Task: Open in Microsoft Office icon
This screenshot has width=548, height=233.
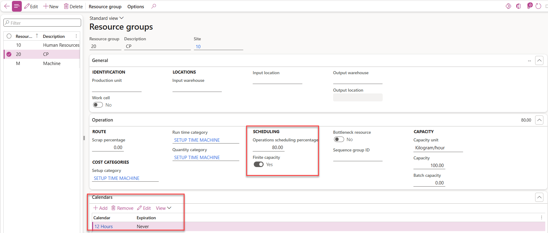Action: [518, 6]
